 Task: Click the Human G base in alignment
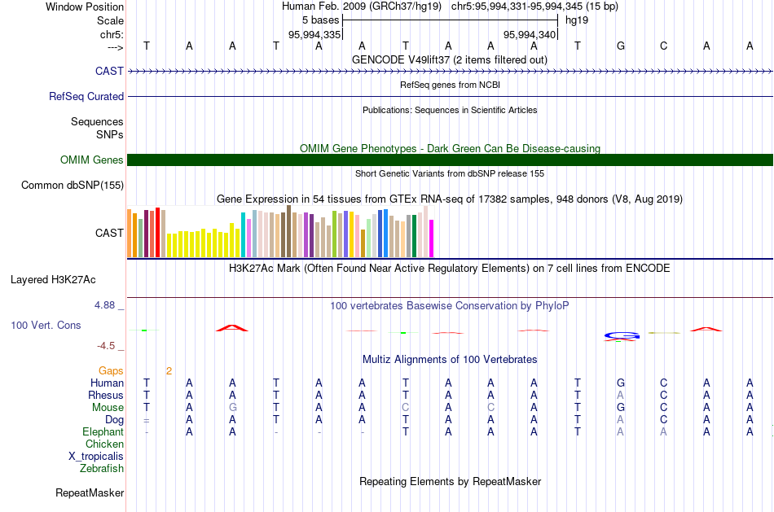pyautogui.click(x=621, y=383)
